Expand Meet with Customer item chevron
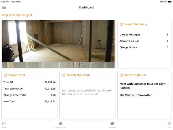This screenshot has width=173, height=130. tap(169, 84)
